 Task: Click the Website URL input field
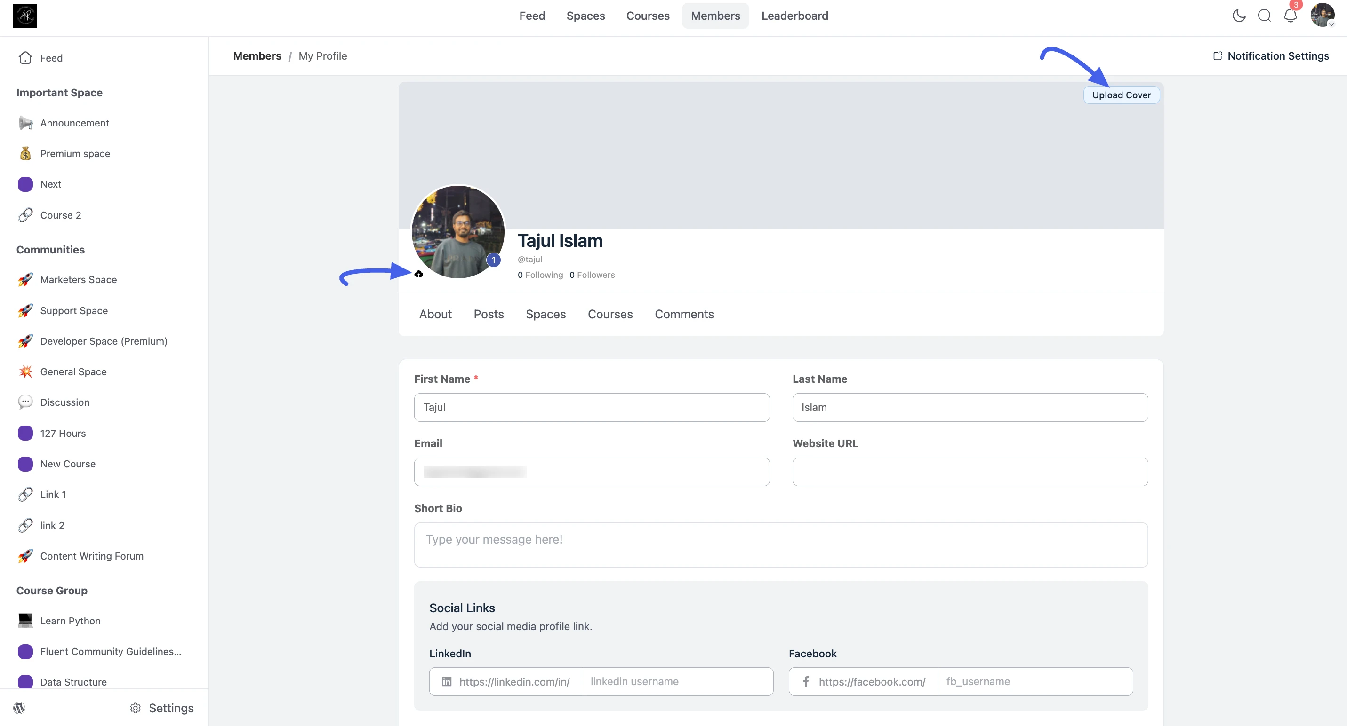970,472
